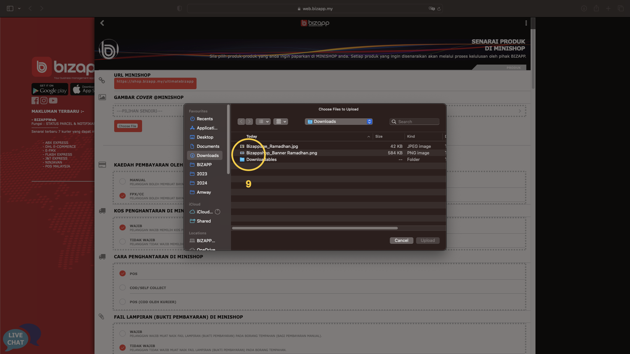This screenshot has height=354, width=630.
Task: Select the file Bizappage_Ramadhan.jpg
Action: pos(338,147)
